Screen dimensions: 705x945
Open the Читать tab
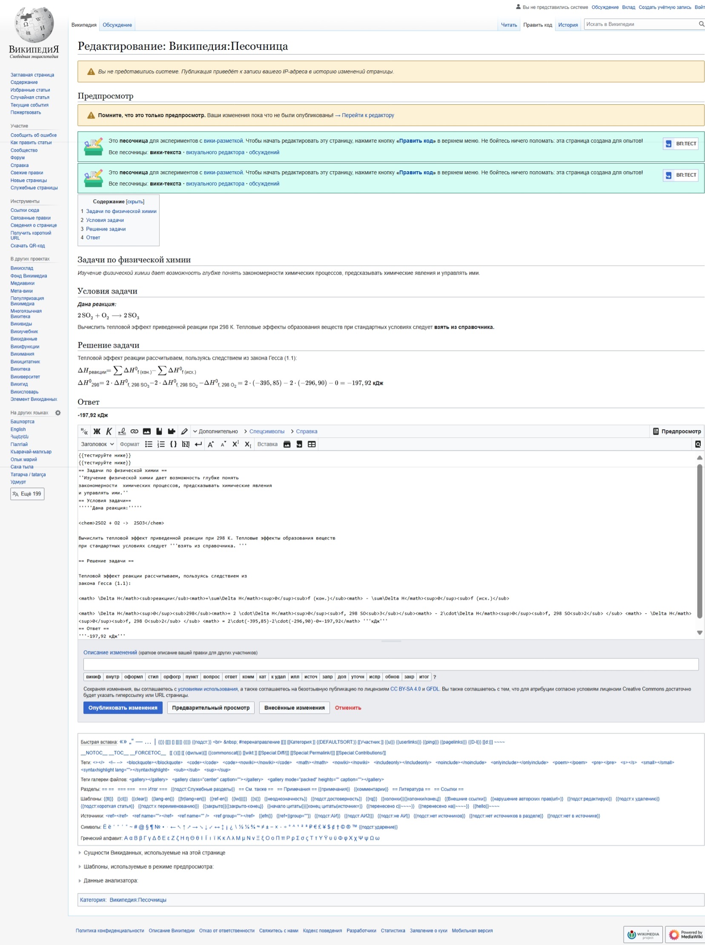pyautogui.click(x=509, y=25)
